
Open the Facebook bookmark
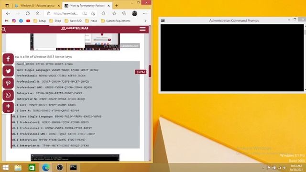point(21,21)
